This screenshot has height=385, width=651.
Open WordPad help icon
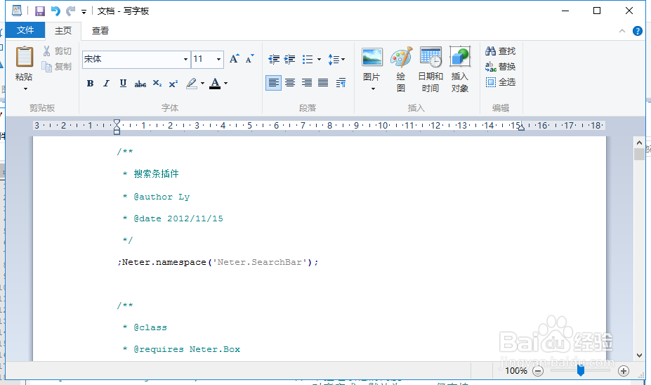tap(637, 31)
